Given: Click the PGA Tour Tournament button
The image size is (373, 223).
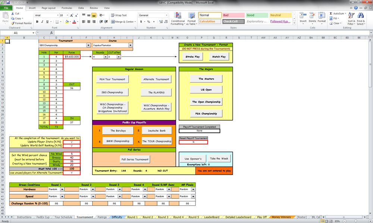Looking at the screenshot, I should (x=112, y=79).
